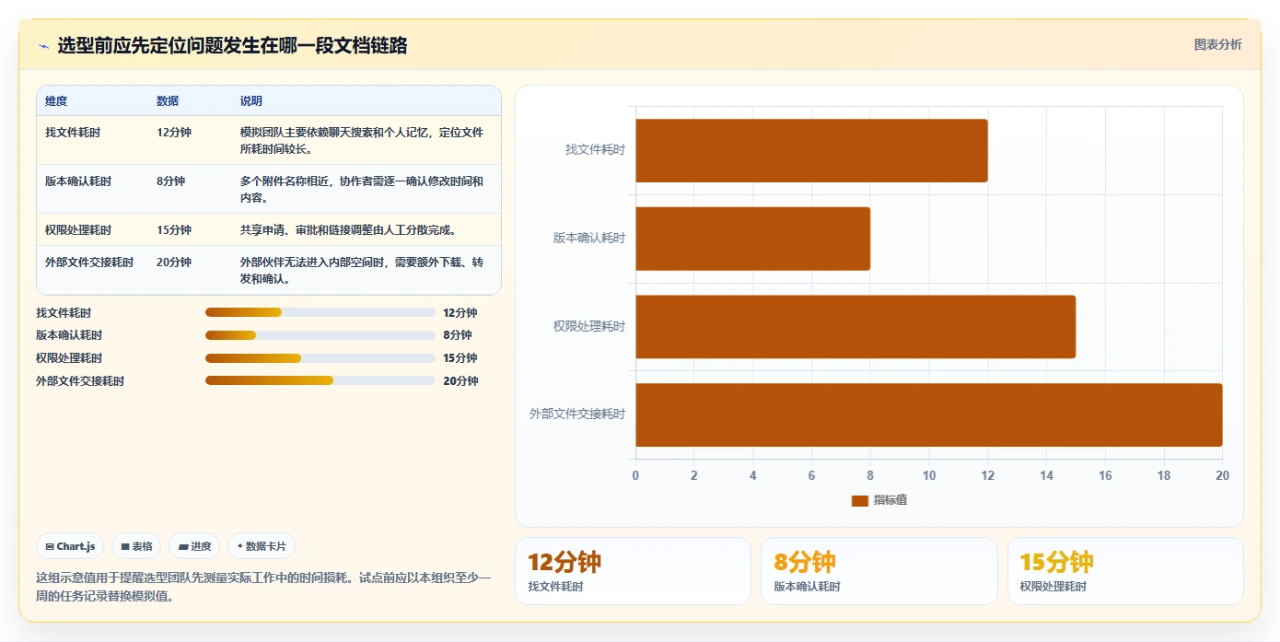This screenshot has width=1280, height=642.
Task: Click the 版本确认耗时 chart axis label
Action: 589,238
